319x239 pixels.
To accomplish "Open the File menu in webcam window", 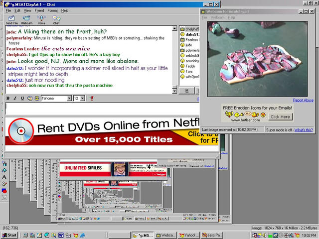I will click(205, 17).
